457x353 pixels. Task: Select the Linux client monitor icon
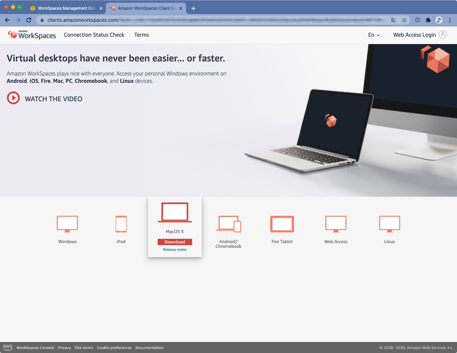tap(390, 224)
